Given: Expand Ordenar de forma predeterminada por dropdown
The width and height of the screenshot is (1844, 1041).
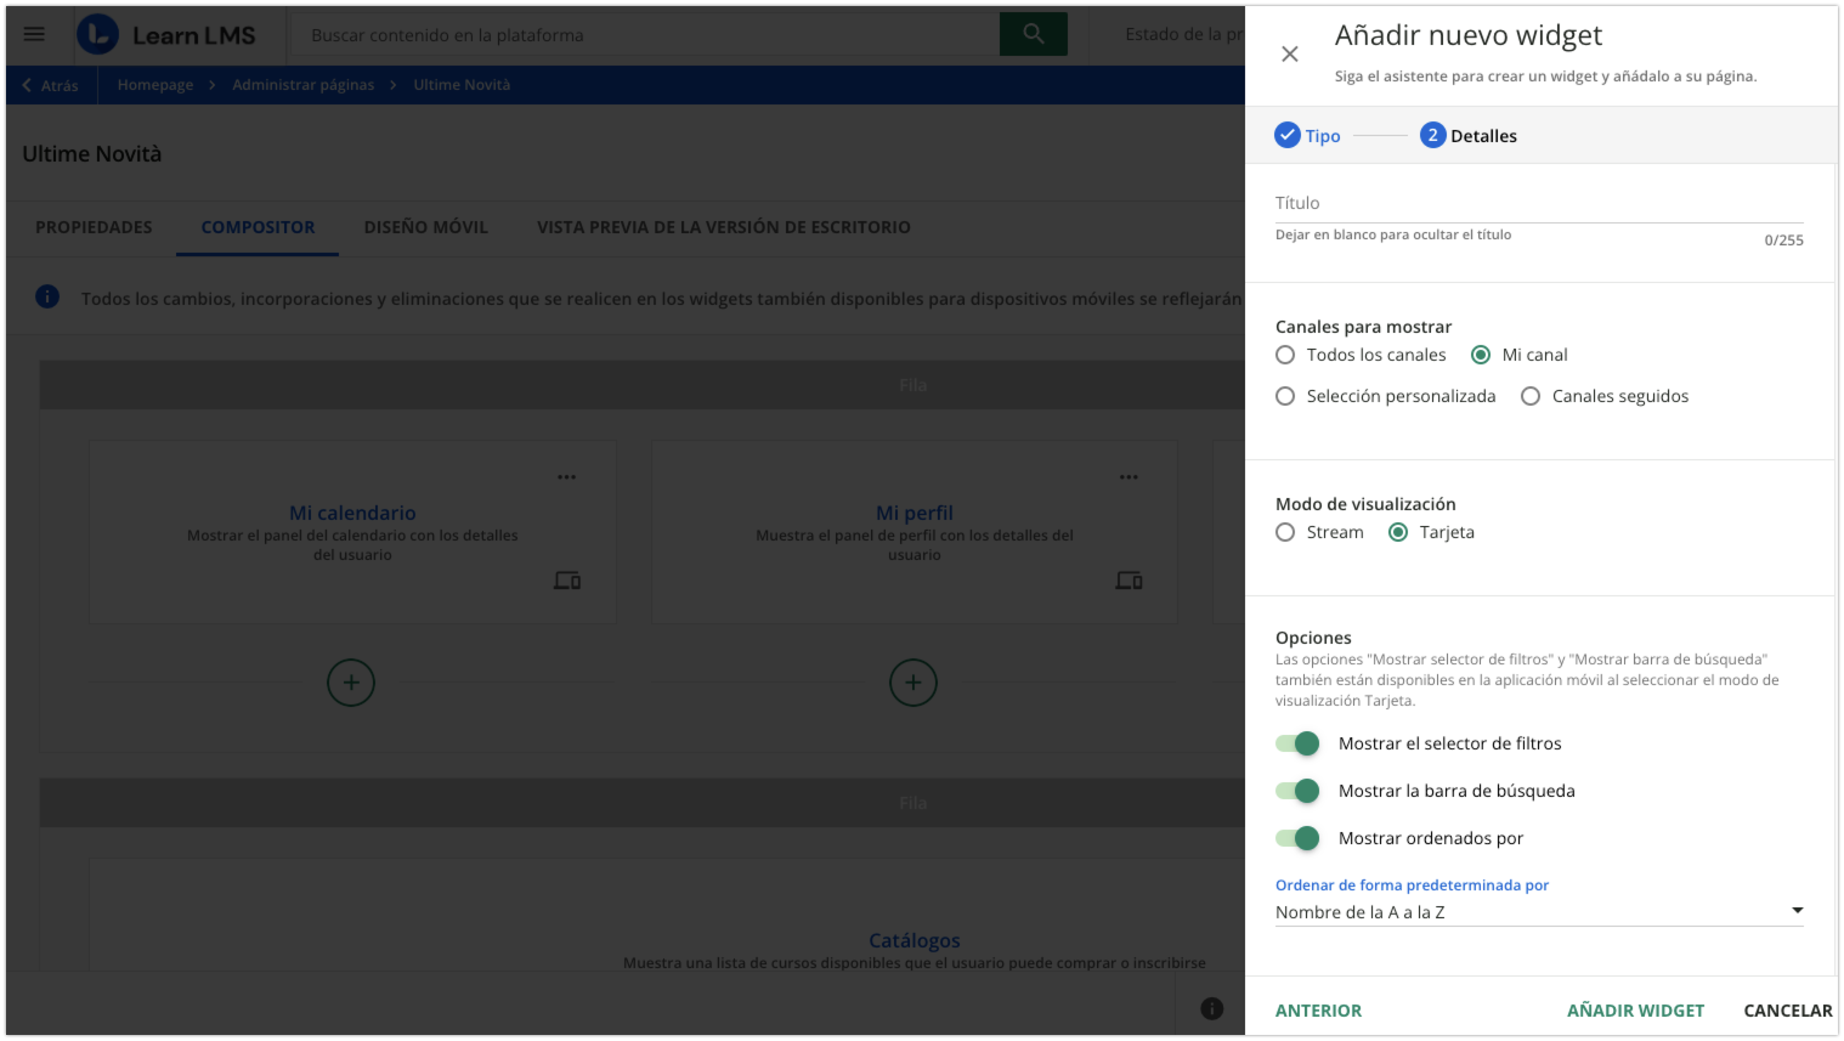Looking at the screenshot, I should (1538, 912).
